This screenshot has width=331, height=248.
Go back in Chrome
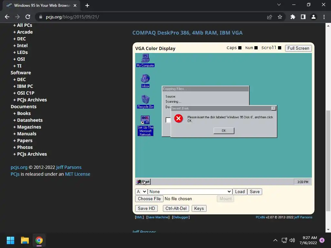click(x=7, y=17)
